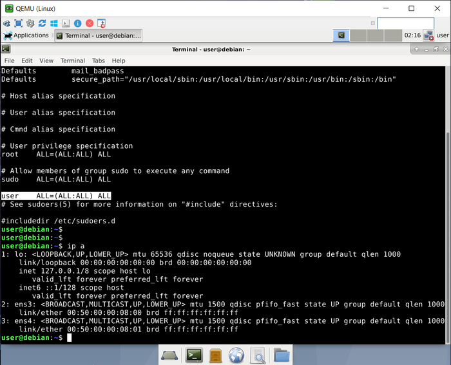
Task: Click the '# Cmnd alias specification' line
Action: pos(59,129)
